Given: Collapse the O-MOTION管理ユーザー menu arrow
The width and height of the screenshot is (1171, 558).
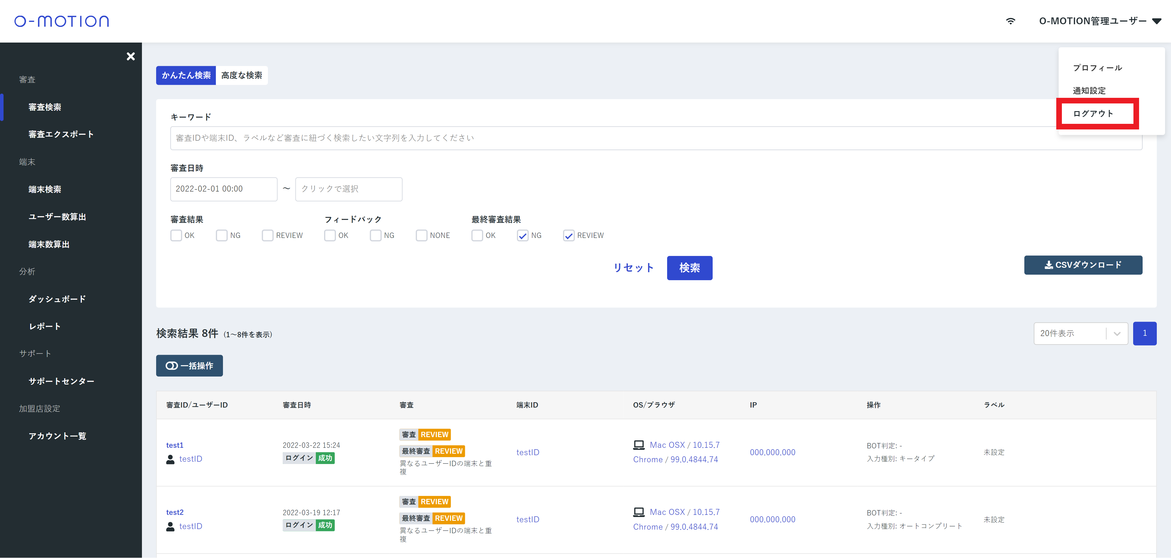Looking at the screenshot, I should pos(1157,21).
